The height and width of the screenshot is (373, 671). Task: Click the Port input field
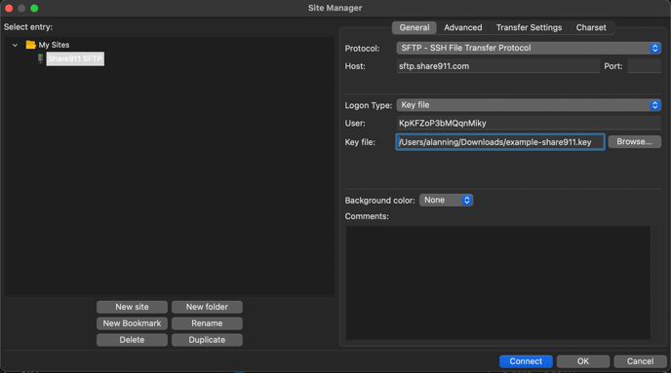coord(644,66)
